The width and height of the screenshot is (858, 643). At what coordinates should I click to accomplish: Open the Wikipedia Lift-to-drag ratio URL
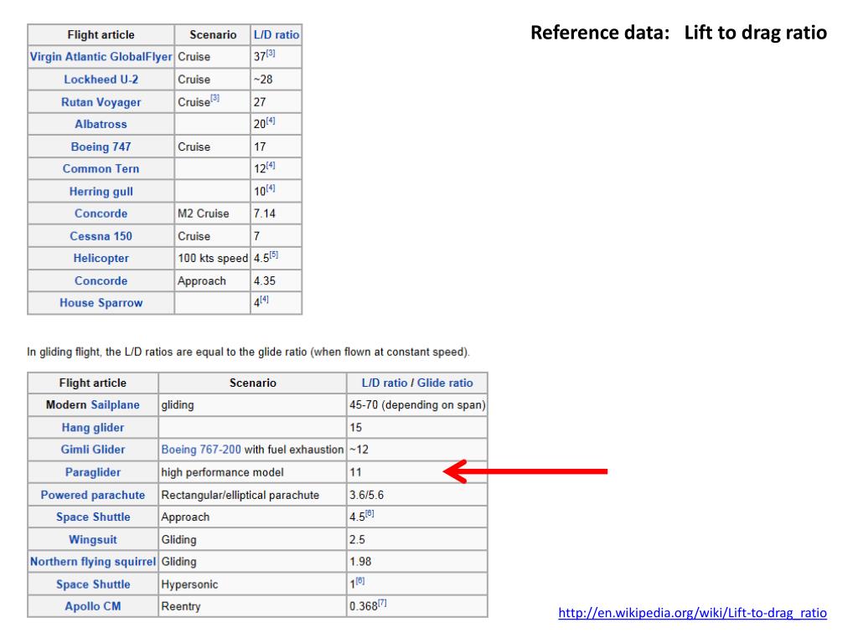click(692, 613)
